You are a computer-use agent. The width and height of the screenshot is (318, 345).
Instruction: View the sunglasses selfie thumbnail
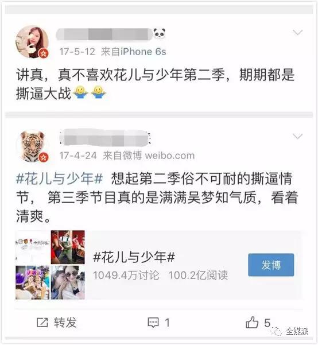[x=68, y=282]
